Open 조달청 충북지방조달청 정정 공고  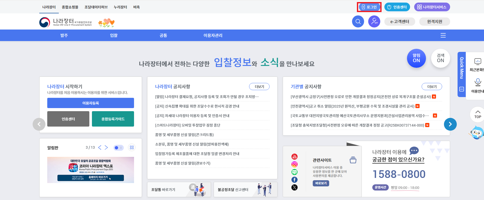(357, 125)
